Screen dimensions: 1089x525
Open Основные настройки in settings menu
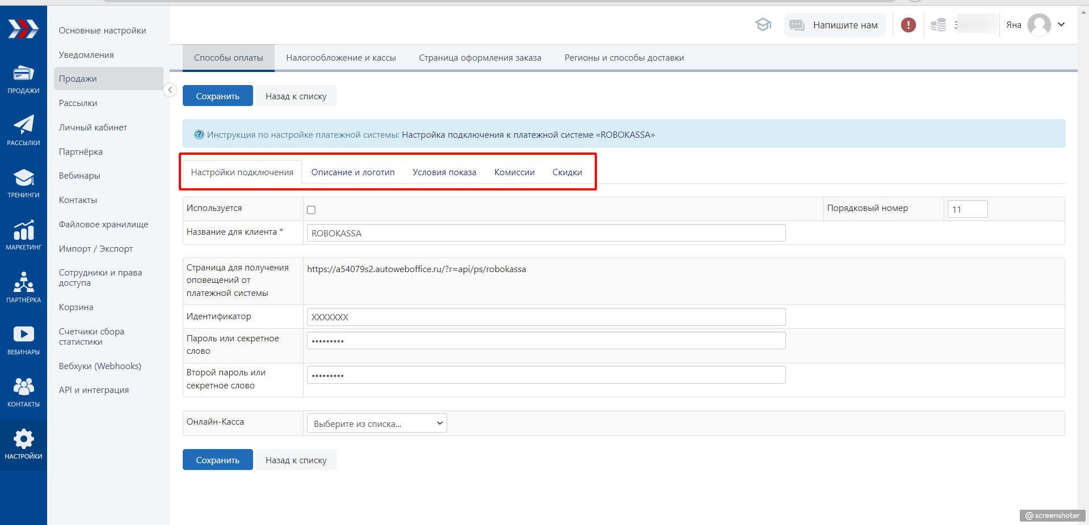tap(103, 31)
